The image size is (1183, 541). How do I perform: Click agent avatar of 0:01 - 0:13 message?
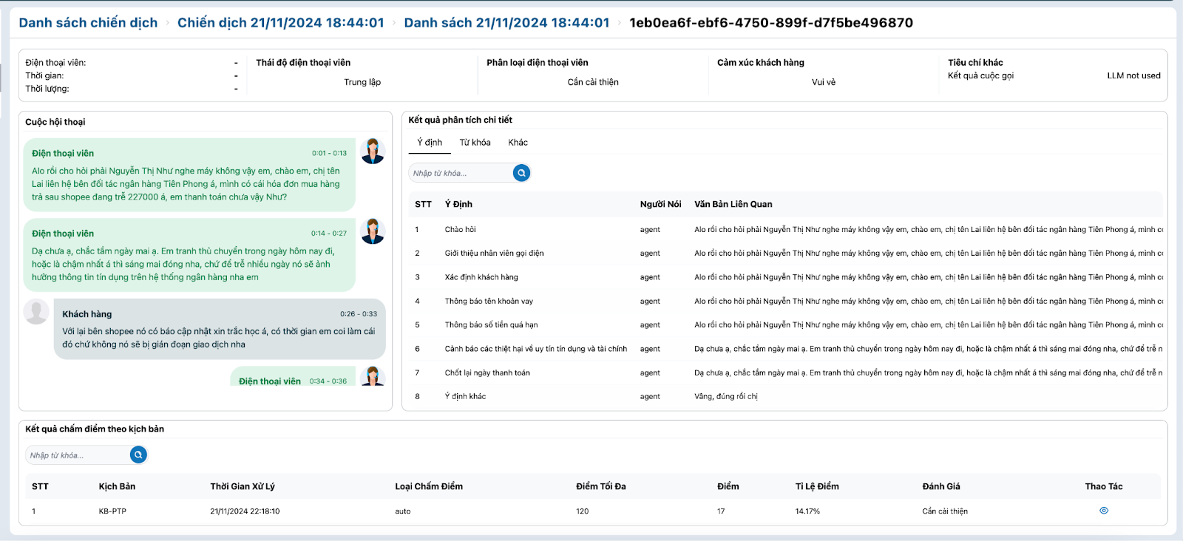(x=373, y=152)
